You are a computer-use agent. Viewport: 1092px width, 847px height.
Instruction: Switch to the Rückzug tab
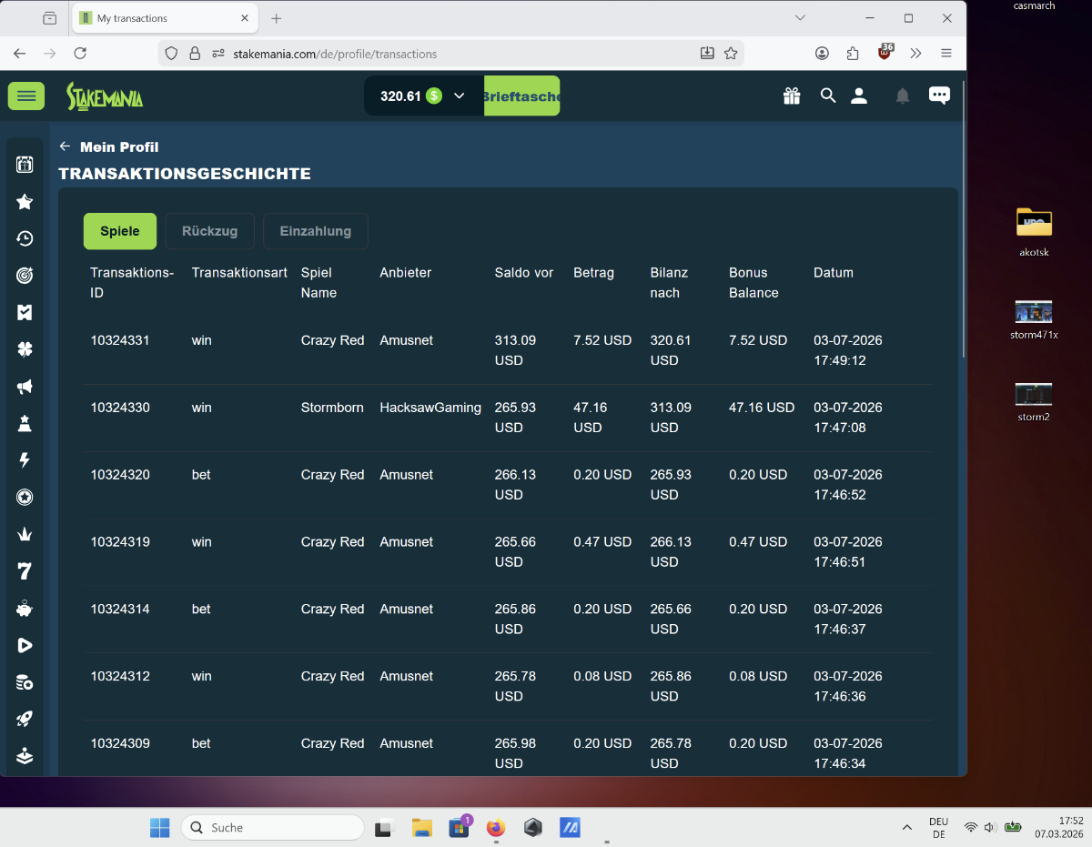tap(209, 231)
